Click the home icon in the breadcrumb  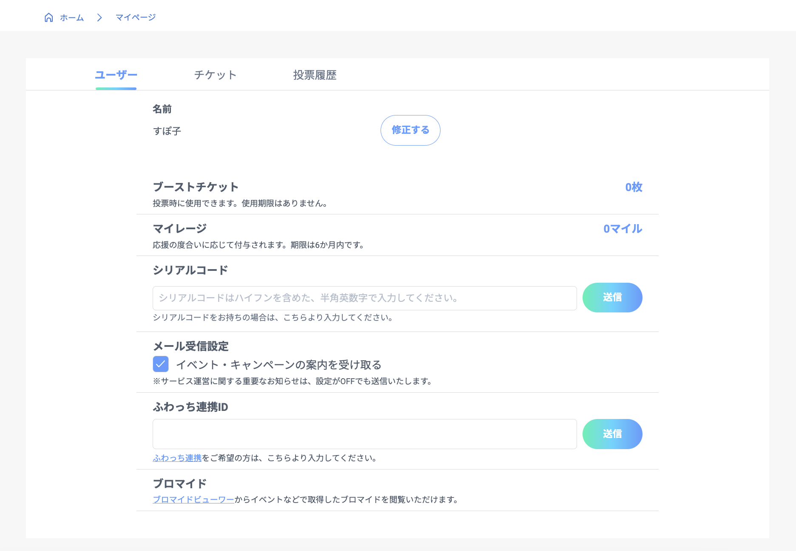pyautogui.click(x=49, y=17)
